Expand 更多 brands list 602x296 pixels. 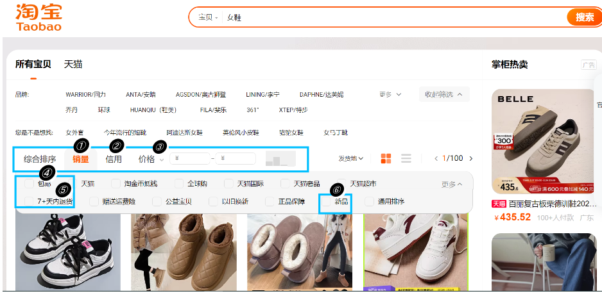point(390,94)
